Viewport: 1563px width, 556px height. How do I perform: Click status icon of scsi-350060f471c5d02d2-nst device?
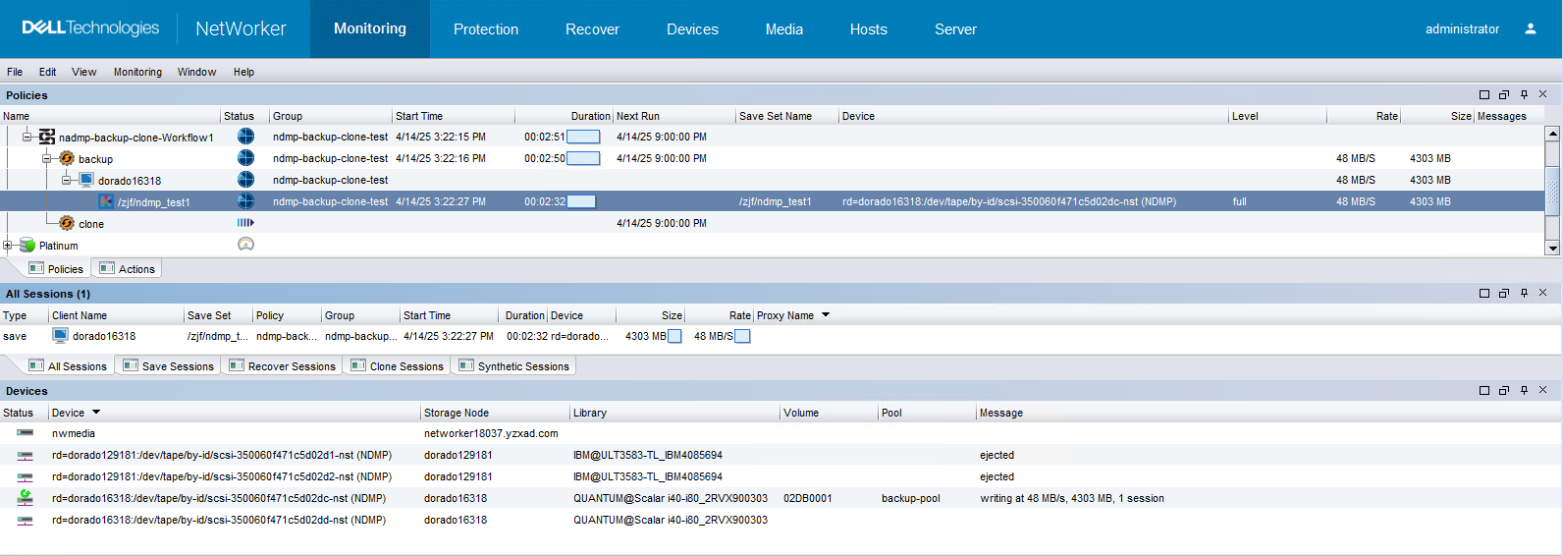[25, 476]
